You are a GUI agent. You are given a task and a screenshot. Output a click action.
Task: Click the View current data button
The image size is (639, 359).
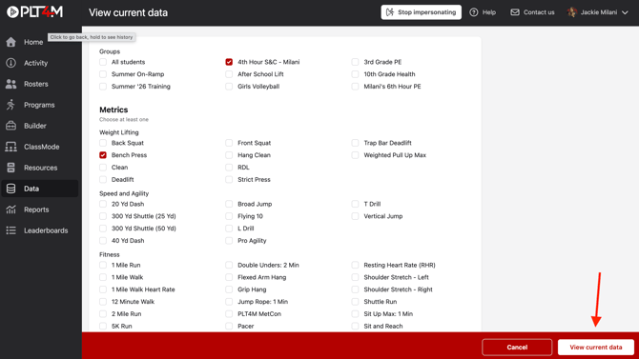click(x=596, y=348)
